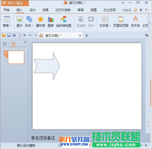This screenshot has width=152, height=149.
Task: Open the 开始 ribbon tab
Action: coord(7,10)
